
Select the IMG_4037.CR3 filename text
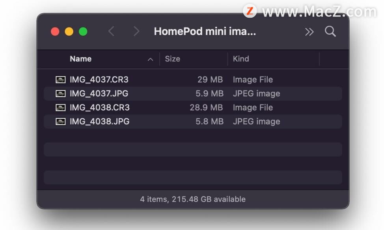[x=99, y=79]
